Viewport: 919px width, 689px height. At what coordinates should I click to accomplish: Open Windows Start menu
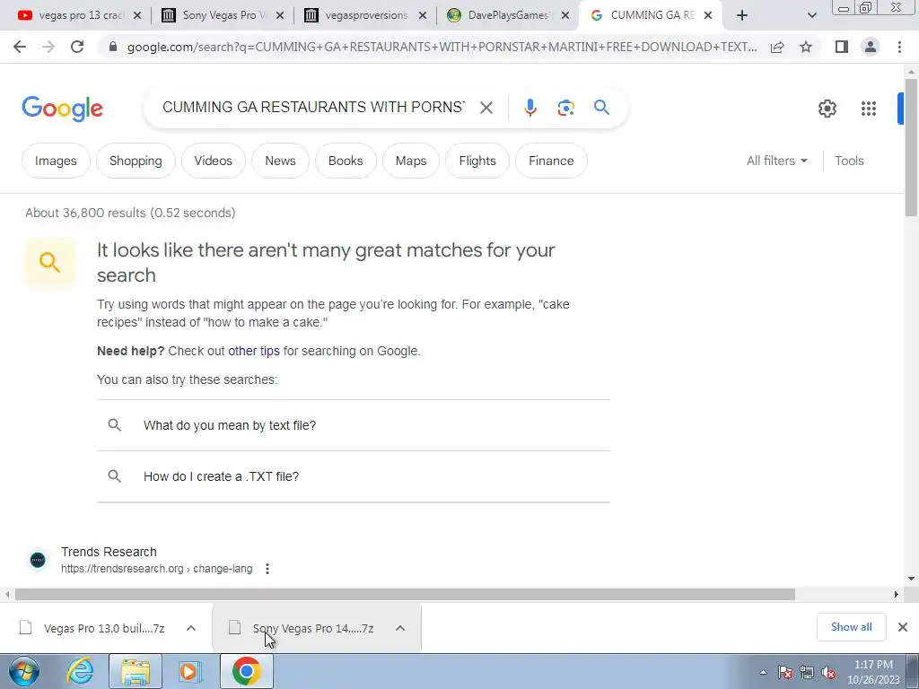click(24, 671)
